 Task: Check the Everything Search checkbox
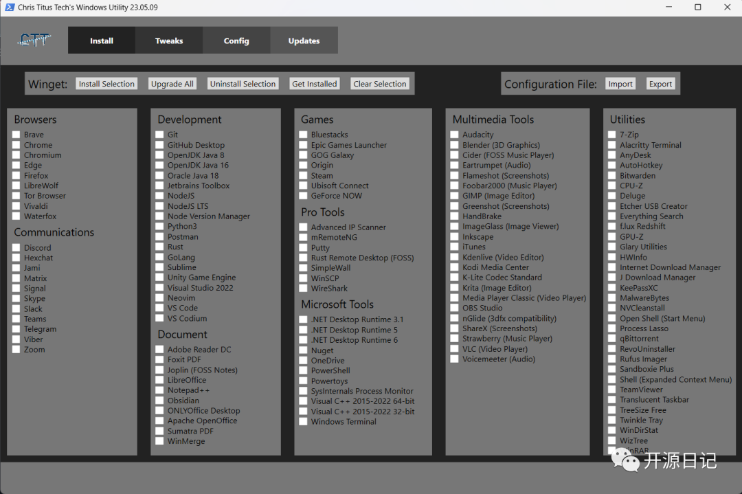(612, 216)
